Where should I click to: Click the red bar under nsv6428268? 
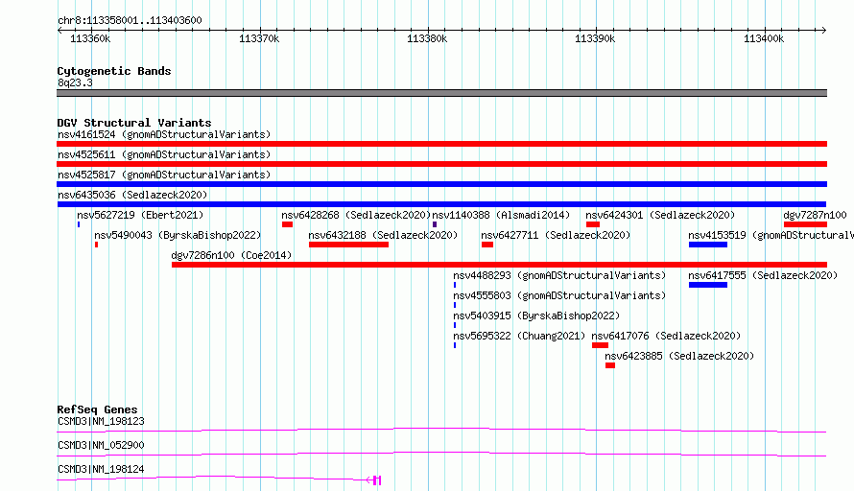click(x=287, y=224)
